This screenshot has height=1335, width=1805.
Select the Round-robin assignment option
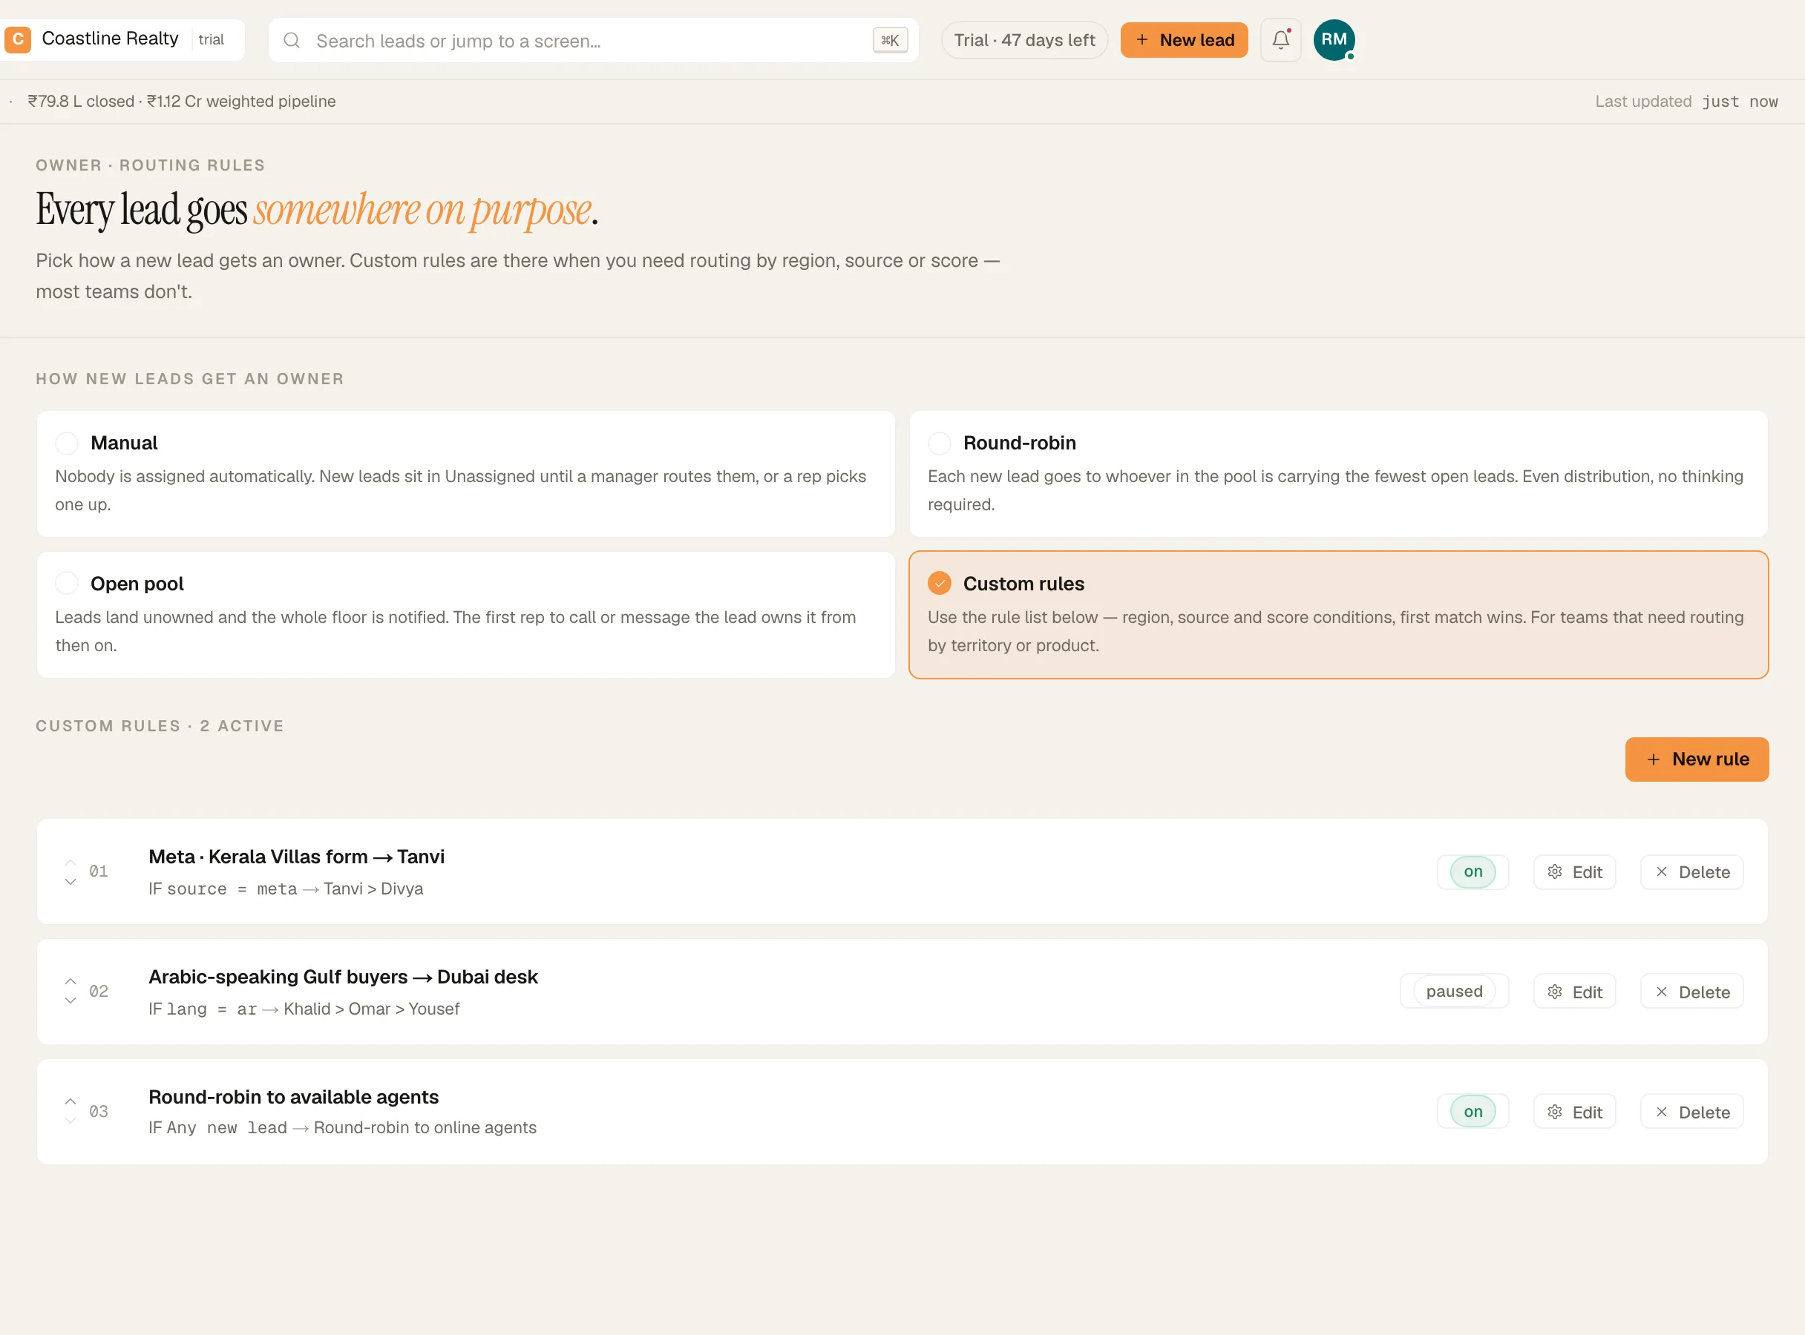pos(1338,473)
